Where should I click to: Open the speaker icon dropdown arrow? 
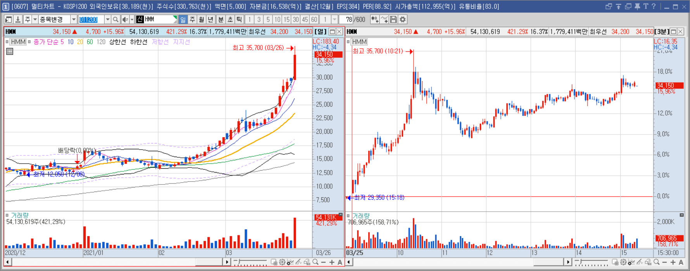click(x=132, y=19)
